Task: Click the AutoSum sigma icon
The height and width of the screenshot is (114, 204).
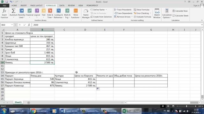Action: point(13,11)
